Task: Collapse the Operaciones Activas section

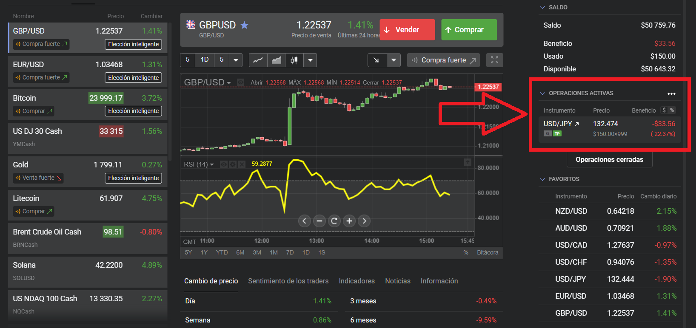Action: pos(542,93)
